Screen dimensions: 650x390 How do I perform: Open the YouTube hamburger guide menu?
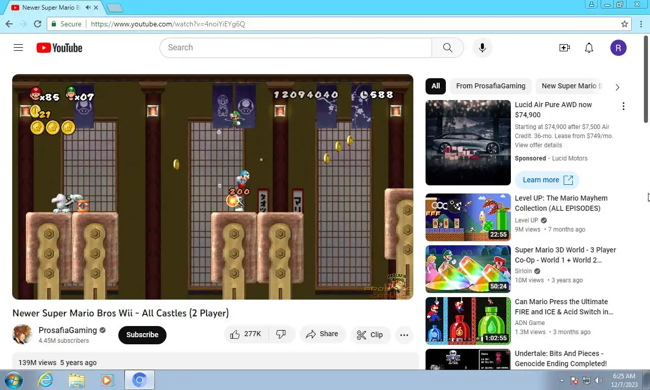pyautogui.click(x=18, y=48)
